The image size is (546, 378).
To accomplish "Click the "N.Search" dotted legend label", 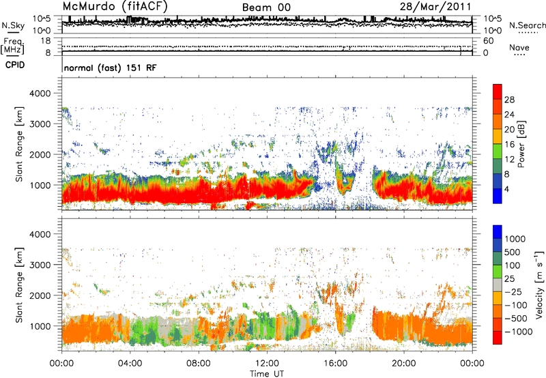I will 527,25.
